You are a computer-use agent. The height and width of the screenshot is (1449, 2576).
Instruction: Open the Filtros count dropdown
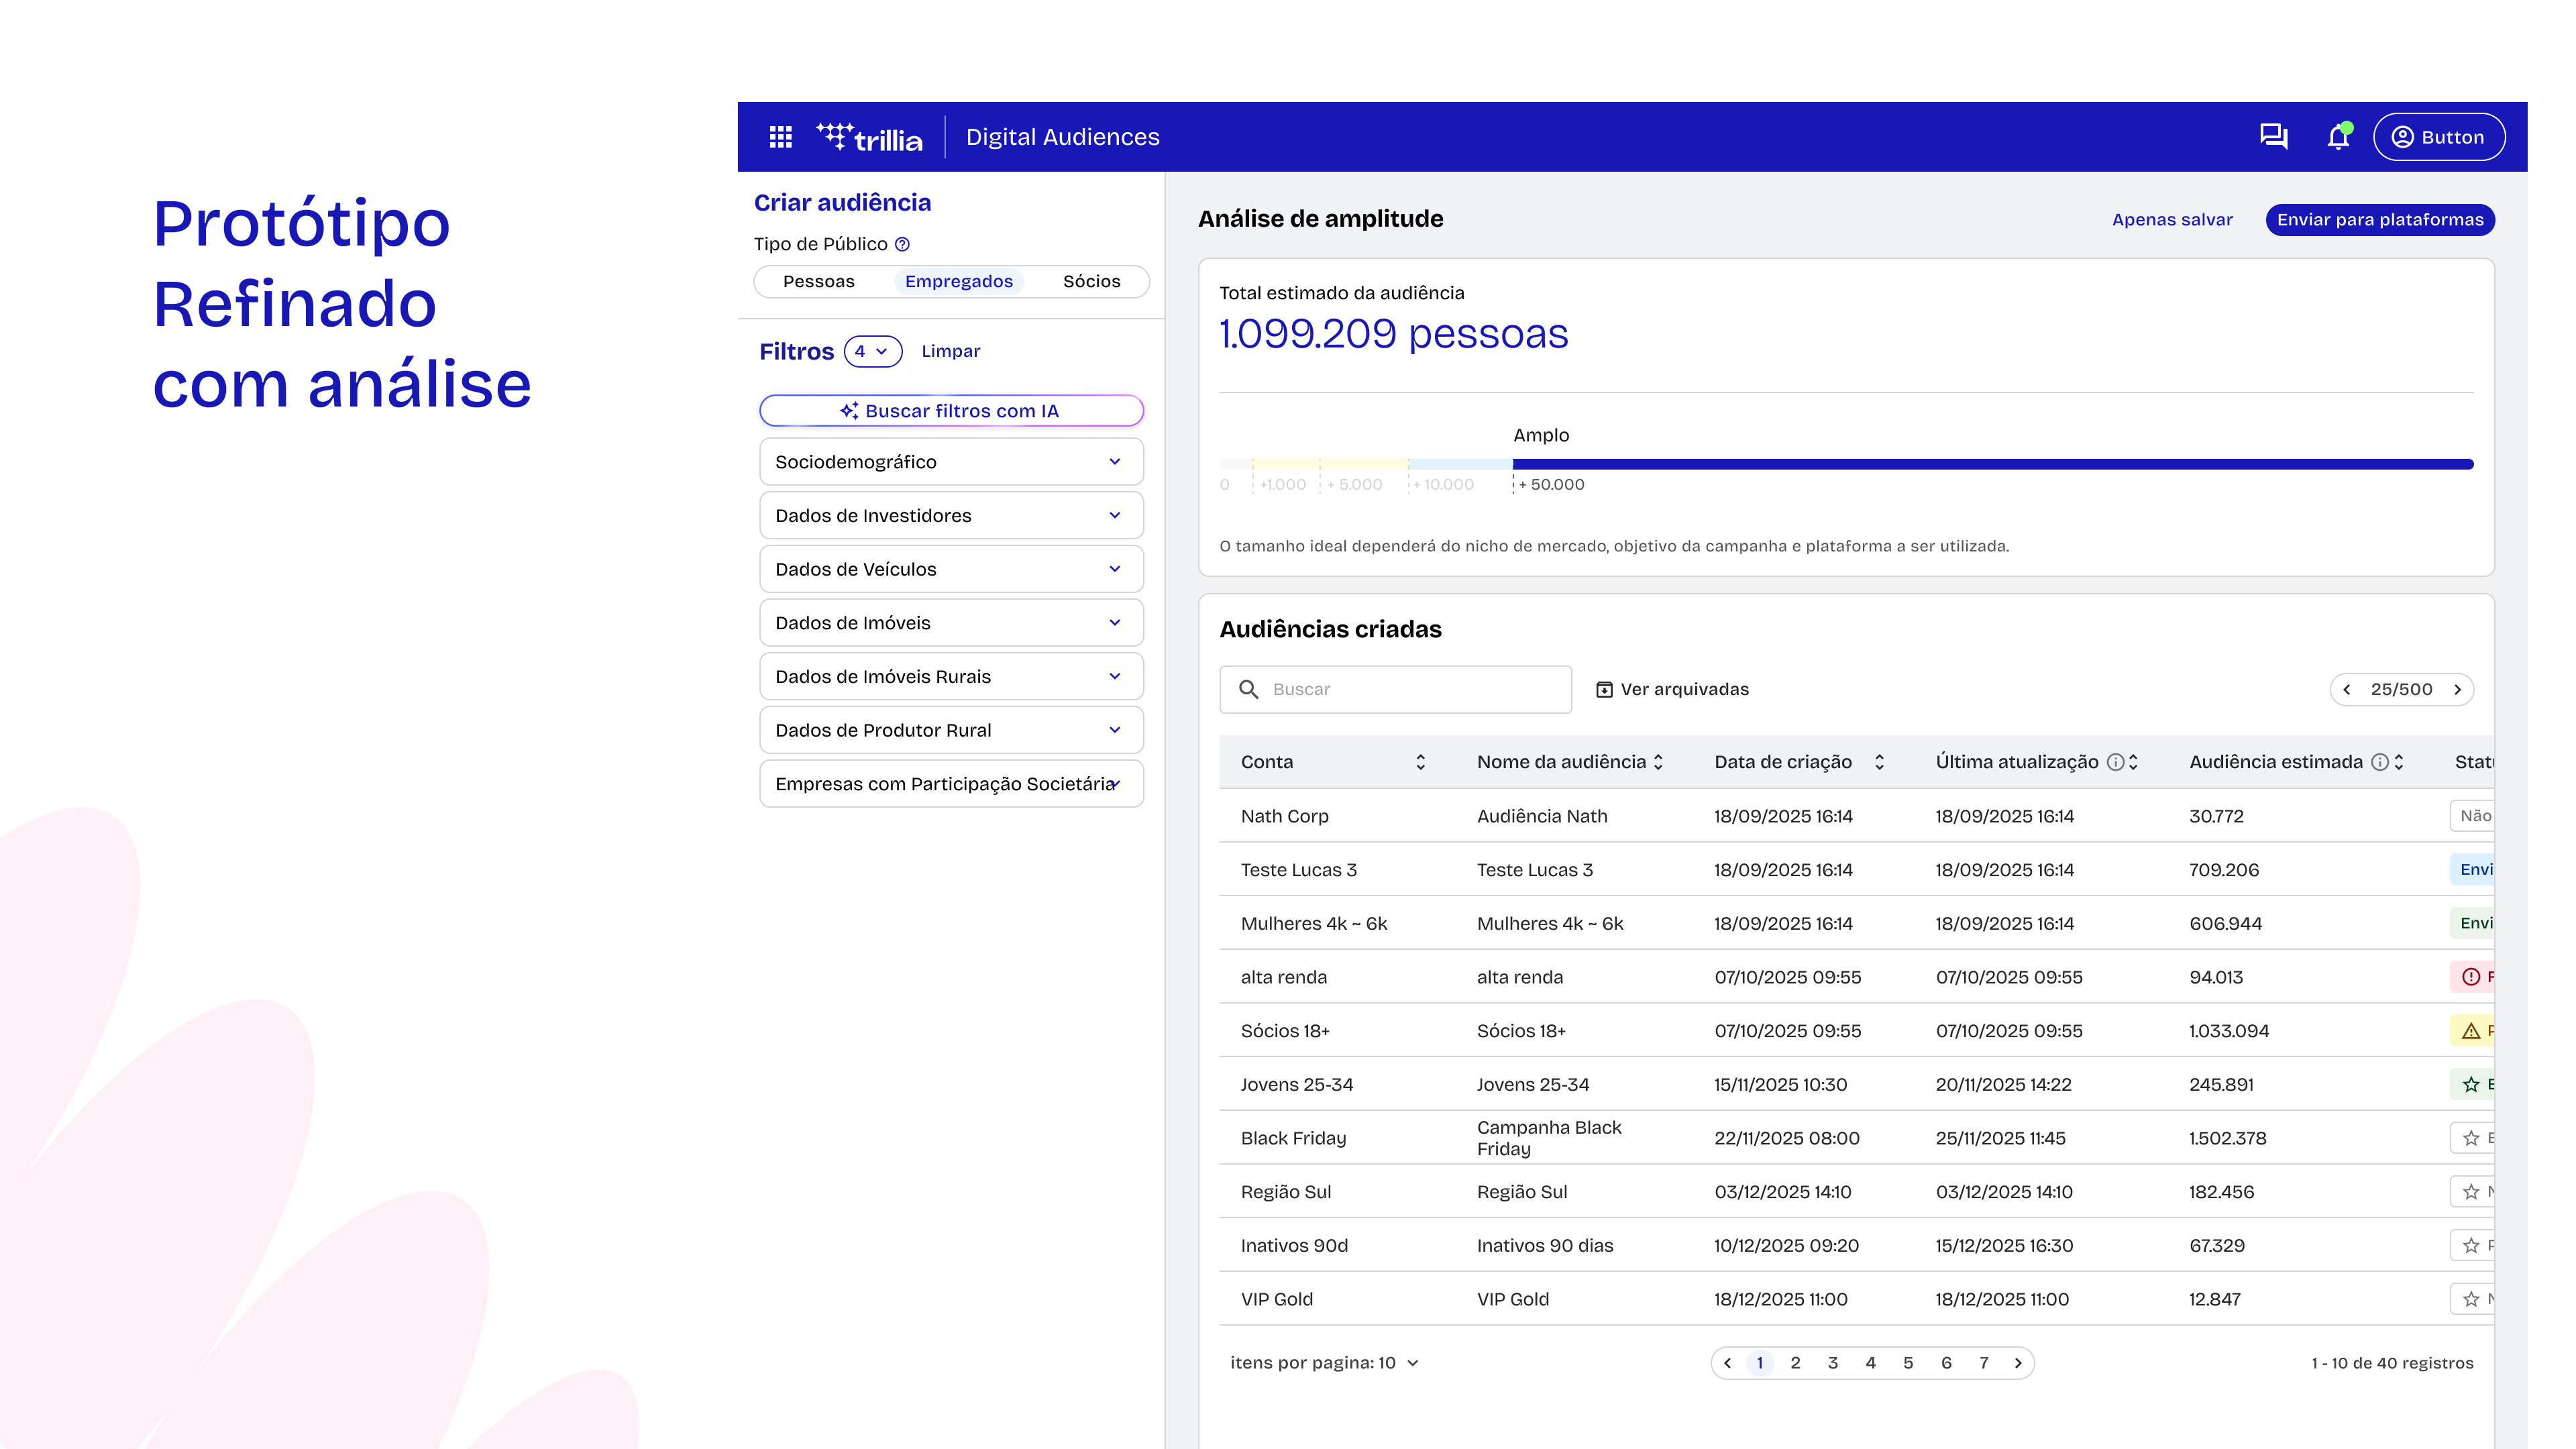pos(872,351)
